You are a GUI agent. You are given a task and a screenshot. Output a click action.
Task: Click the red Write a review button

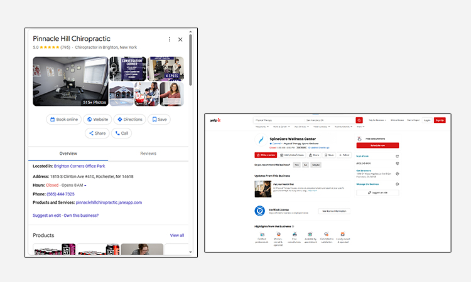click(266, 155)
